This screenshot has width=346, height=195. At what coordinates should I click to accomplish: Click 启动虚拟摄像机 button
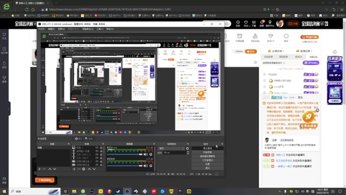208,156
